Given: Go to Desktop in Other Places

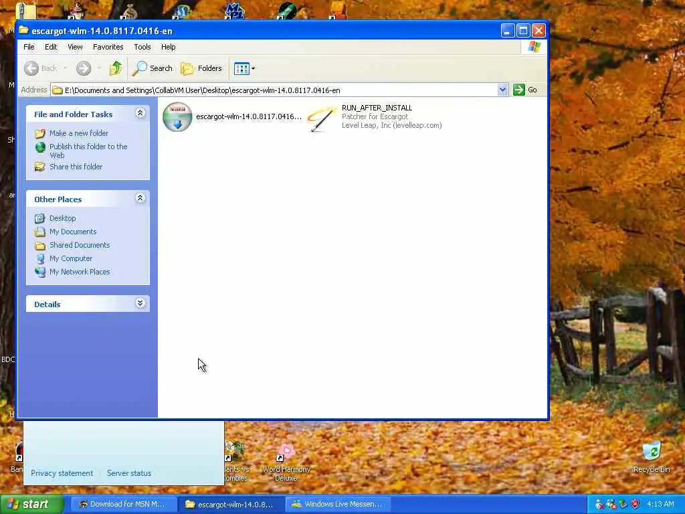Looking at the screenshot, I should [62, 218].
